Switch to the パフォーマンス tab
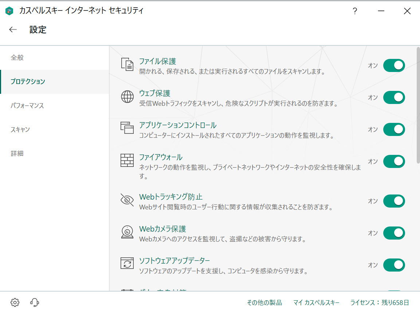The width and height of the screenshot is (420, 313). coord(55,105)
